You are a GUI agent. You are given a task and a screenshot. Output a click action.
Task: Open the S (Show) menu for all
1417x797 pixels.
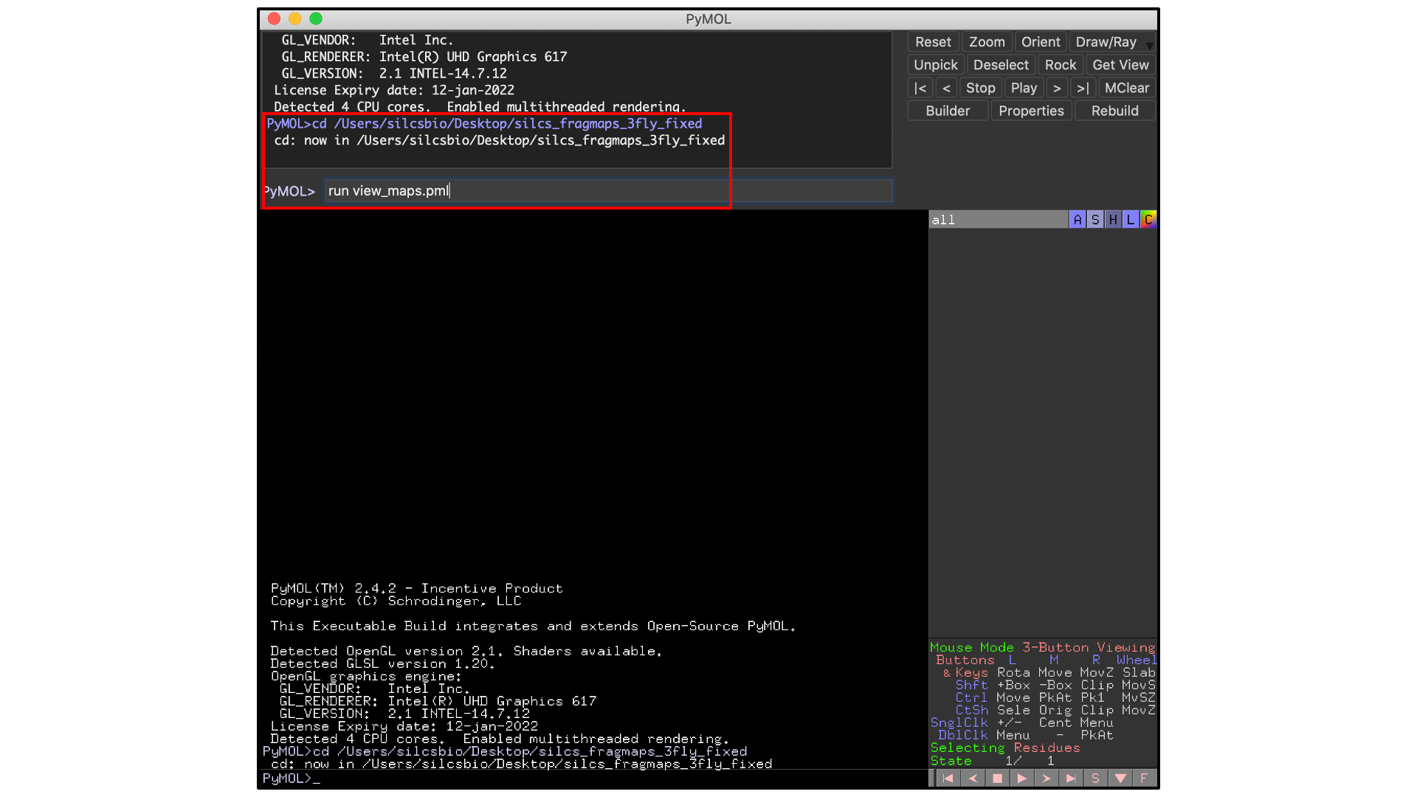(x=1095, y=219)
